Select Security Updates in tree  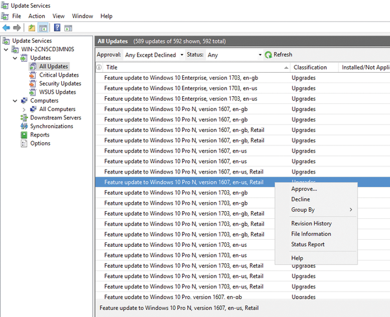point(60,84)
